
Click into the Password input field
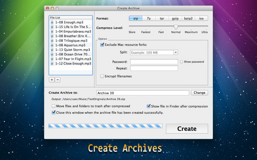click(x=154, y=62)
